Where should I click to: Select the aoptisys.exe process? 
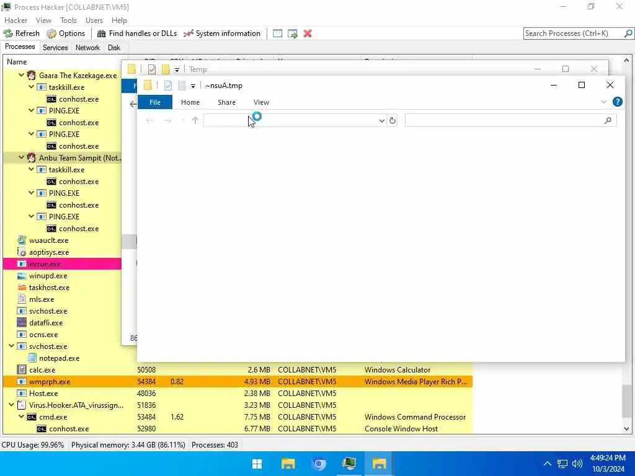pyautogui.click(x=49, y=252)
